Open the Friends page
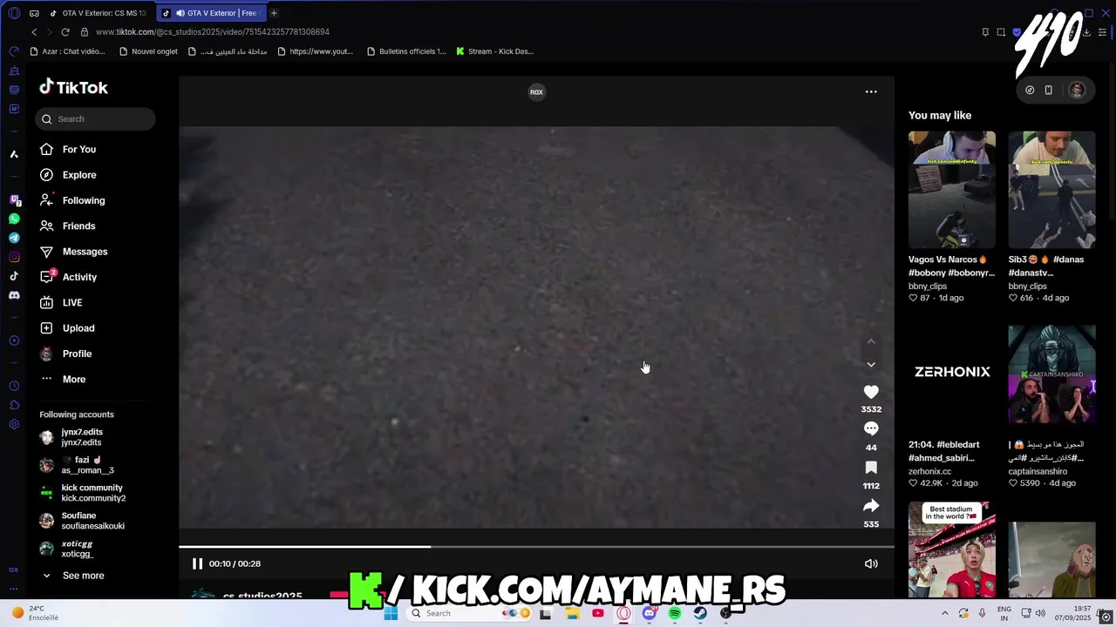 click(x=68, y=226)
